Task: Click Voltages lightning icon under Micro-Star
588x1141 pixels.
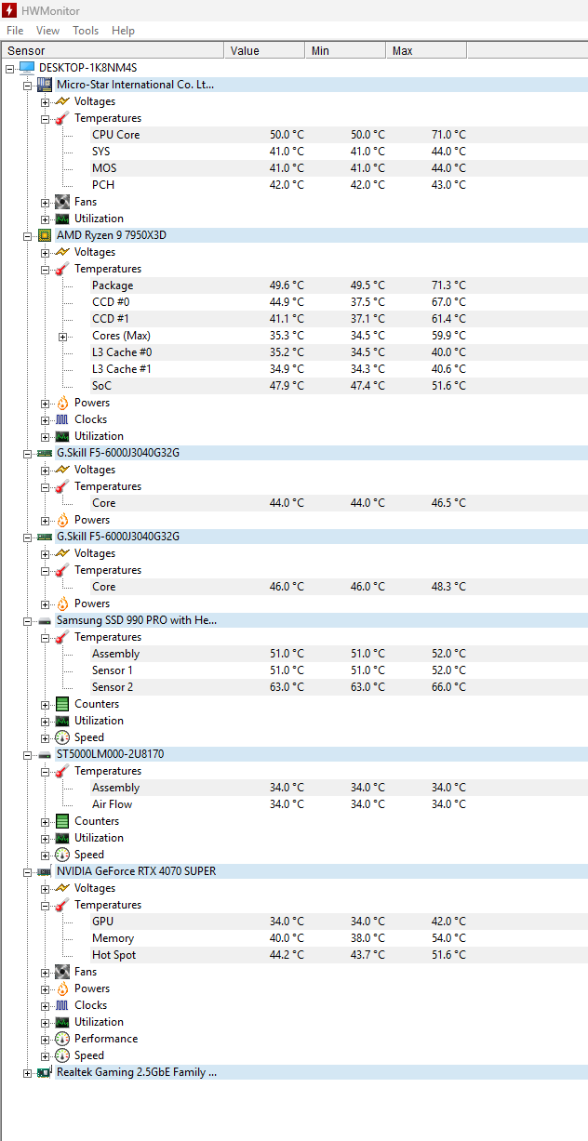Action: click(62, 101)
